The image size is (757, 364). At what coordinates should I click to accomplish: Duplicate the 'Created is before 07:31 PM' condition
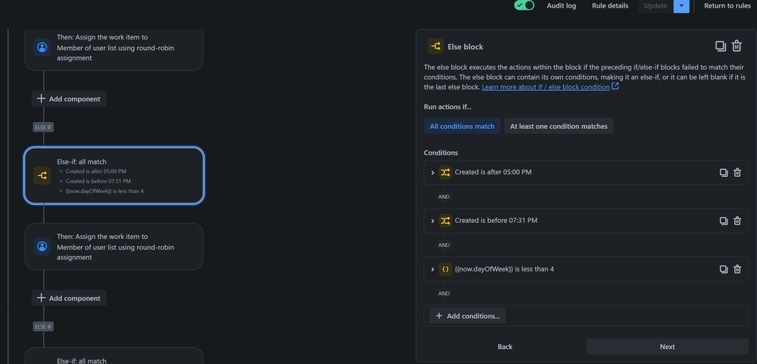[x=723, y=221]
